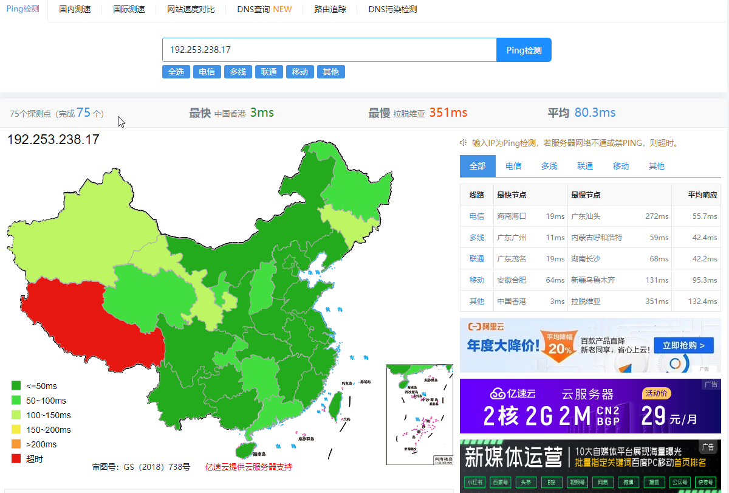Select the 快传号 icon
Screen dimensions: 729x493
tap(706, 481)
